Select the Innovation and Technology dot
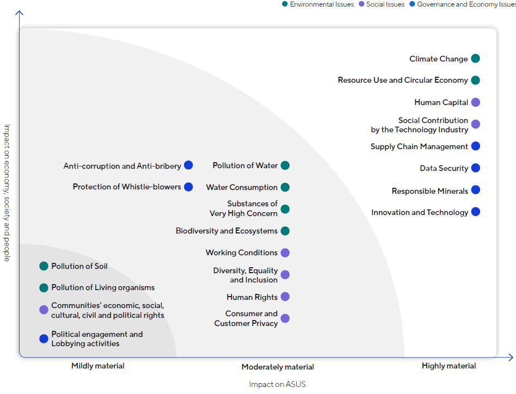This screenshot has width=516, height=394. [x=475, y=212]
